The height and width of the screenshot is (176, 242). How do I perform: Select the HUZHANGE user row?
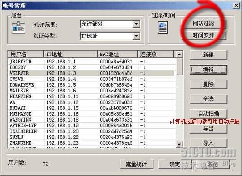pyautogui.click(x=91, y=114)
